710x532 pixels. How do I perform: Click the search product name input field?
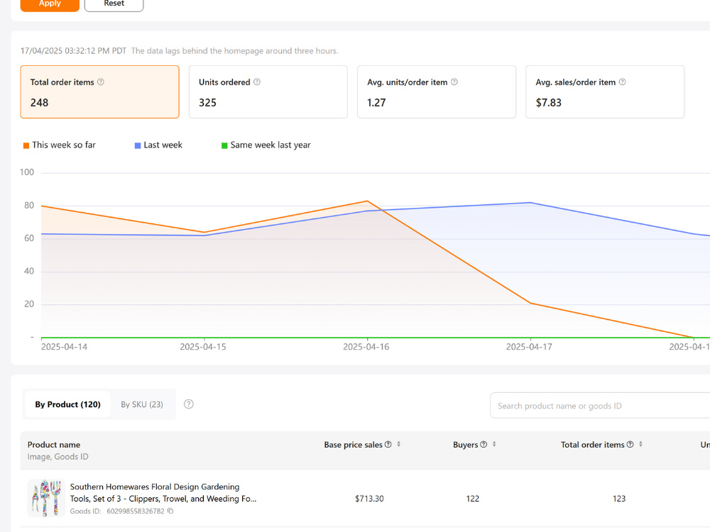tap(600, 405)
